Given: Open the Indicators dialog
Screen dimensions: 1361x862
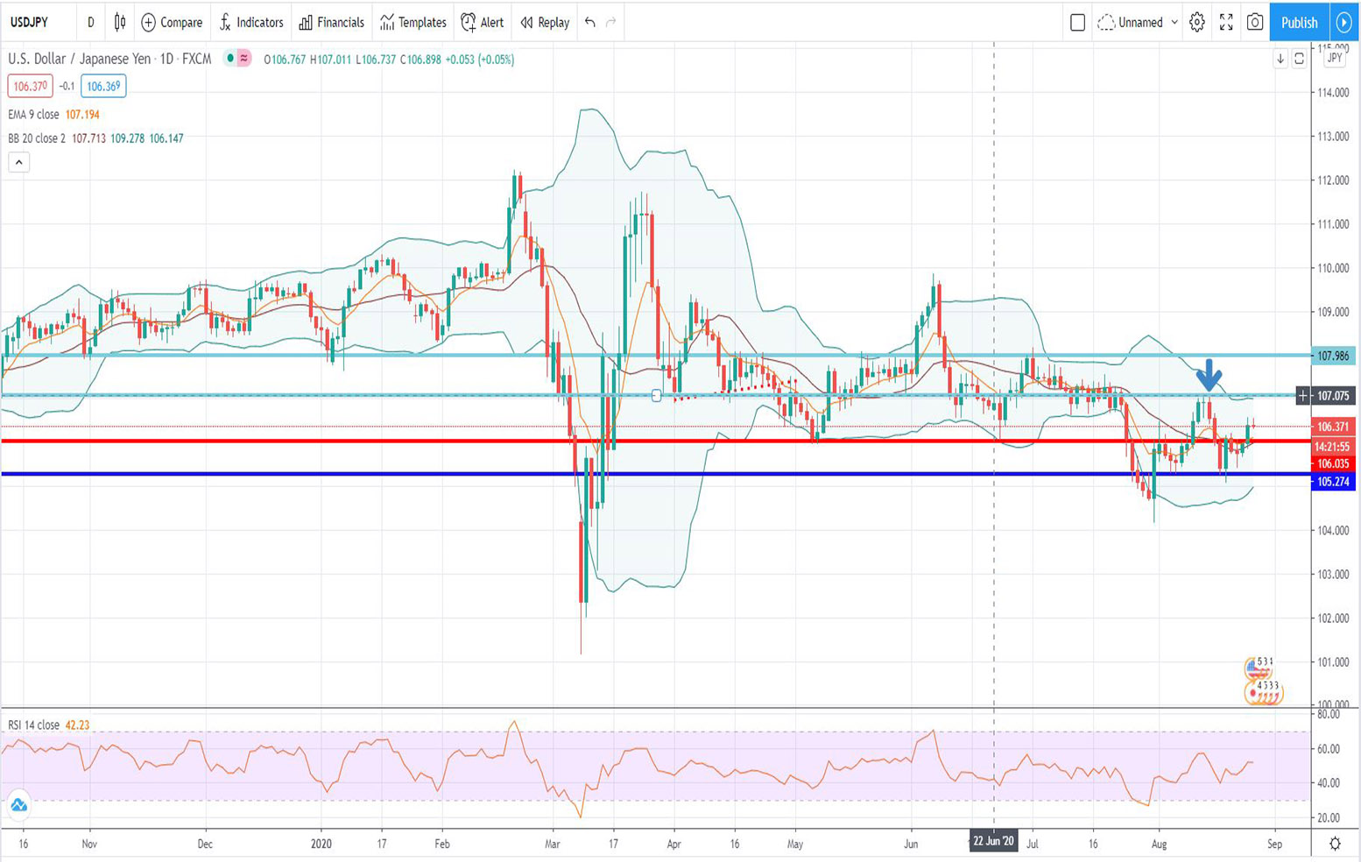Looking at the screenshot, I should (x=251, y=23).
